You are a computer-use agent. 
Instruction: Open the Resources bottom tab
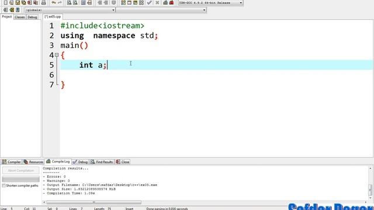pos(33,162)
